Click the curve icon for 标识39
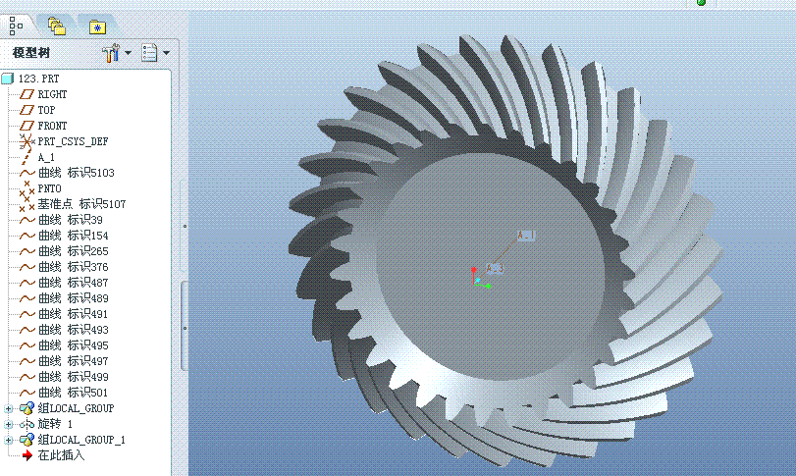Image resolution: width=796 pixels, height=476 pixels. [x=27, y=220]
